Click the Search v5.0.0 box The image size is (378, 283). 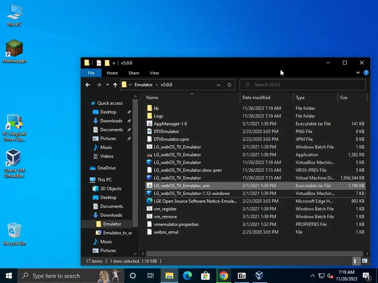point(303,85)
